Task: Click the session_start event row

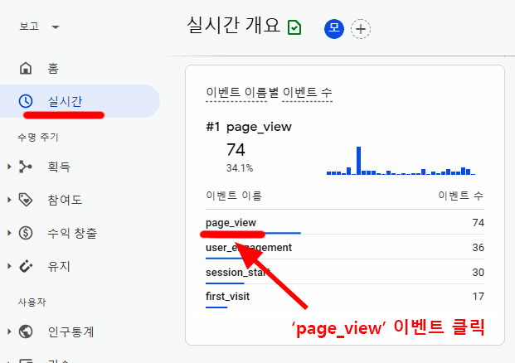Action: pos(345,272)
